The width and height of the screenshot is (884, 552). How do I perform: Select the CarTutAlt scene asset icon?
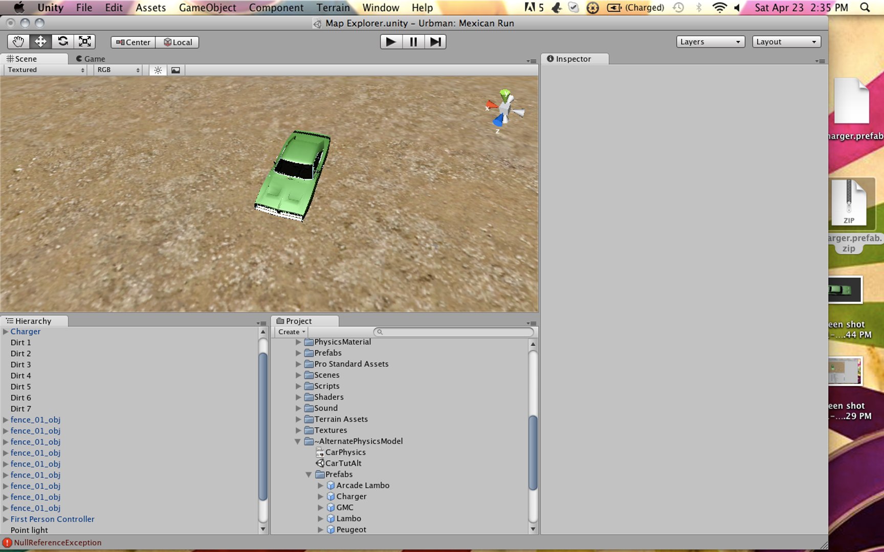coord(320,463)
